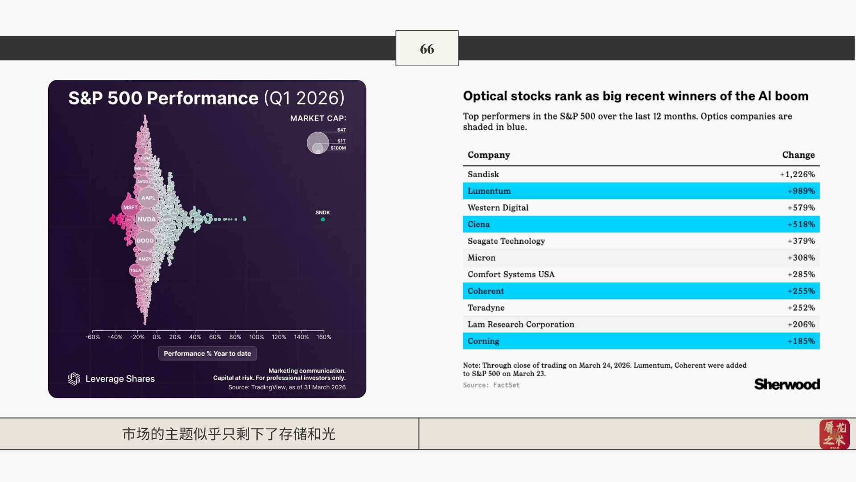Click the GOOG bubble
Screen dimensions: 856x482
[145, 241]
